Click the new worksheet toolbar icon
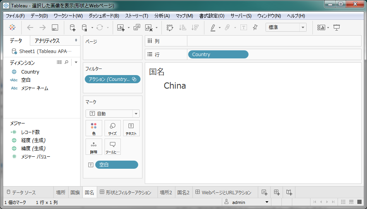Screen dimensions: 367x209 (x=121, y=27)
